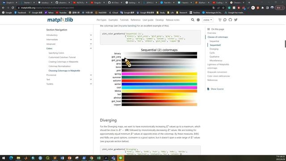Click the Diverging section heading

click(x=108, y=120)
